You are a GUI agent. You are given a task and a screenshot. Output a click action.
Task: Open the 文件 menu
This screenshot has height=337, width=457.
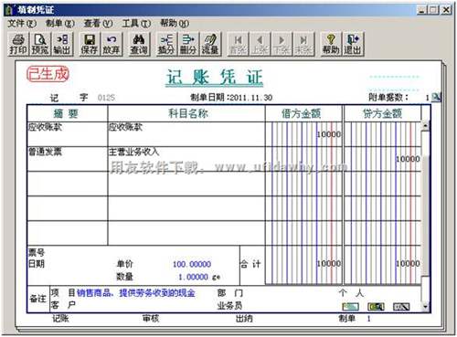[22, 24]
